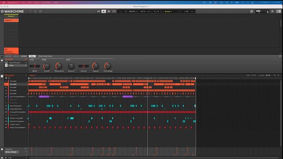Select the Kick DreamOn sound
This screenshot has width=283, height=159.
pyautogui.click(x=16, y=106)
